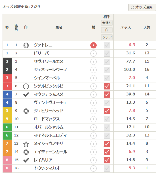Click the checkmark mark for マウンテンムスメ
This screenshot has width=160, height=175.
coord(26,94)
